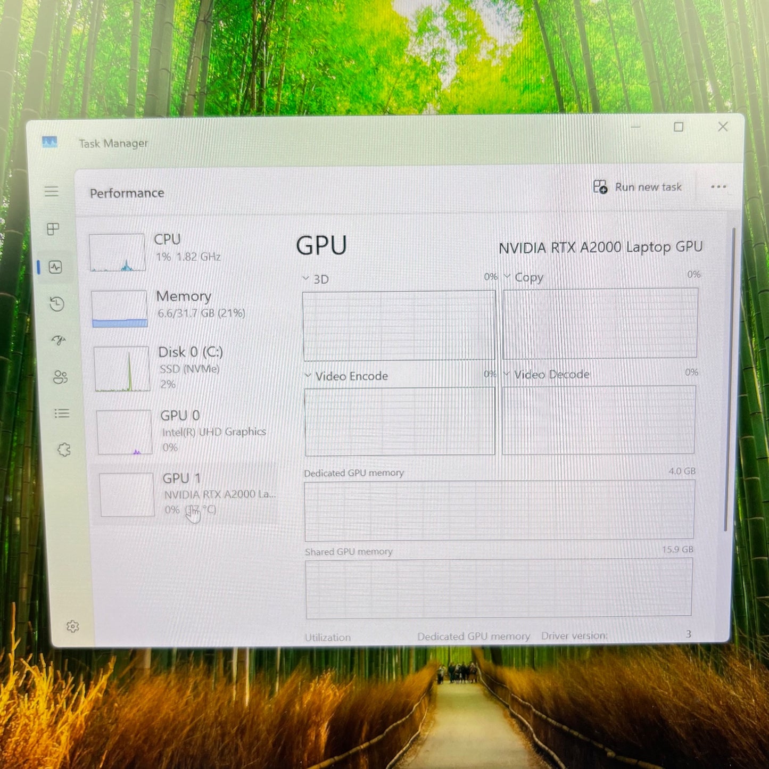Open the Startup apps icon
Screen dimensions: 769x769
tap(59, 340)
